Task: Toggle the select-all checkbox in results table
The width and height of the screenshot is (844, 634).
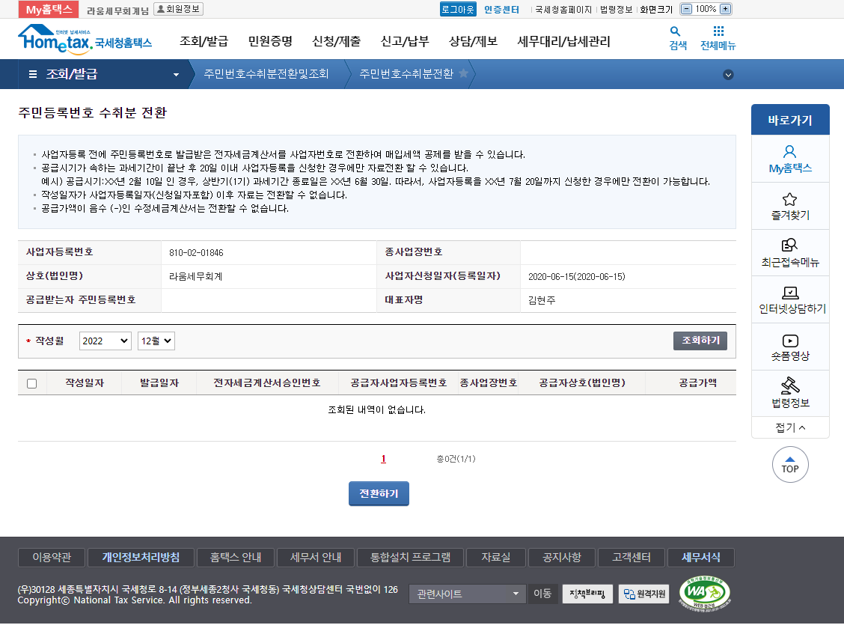Action: [x=31, y=384]
